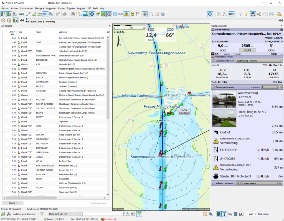Screen dimensions: 284x221
Task: Toggle the alarm speaker icon
Action: 144,14
